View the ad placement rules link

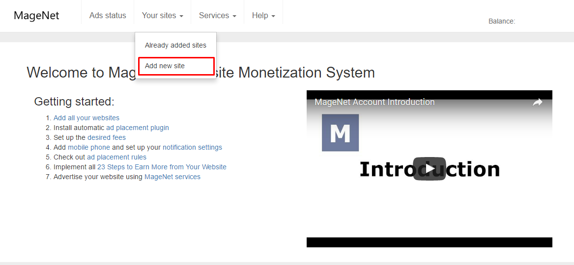(116, 157)
